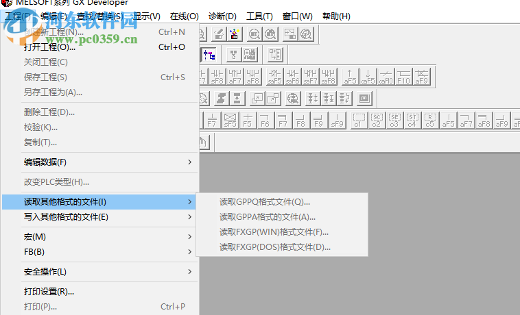Screen dimensions: 520x315
Task: Open the 在线(O) menu
Action: pos(185,16)
